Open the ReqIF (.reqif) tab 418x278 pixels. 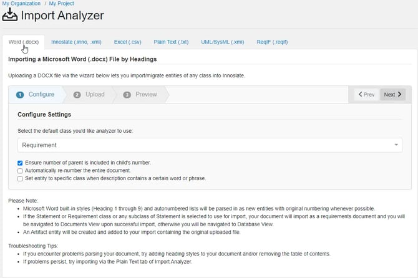[x=272, y=42]
